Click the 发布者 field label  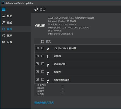41,94
